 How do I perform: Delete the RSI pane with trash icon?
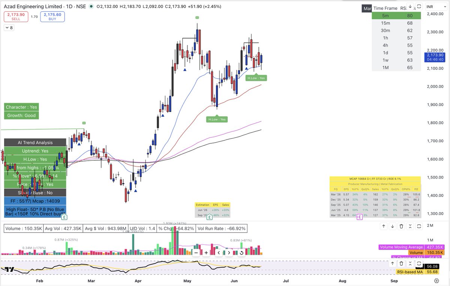(x=401, y=263)
